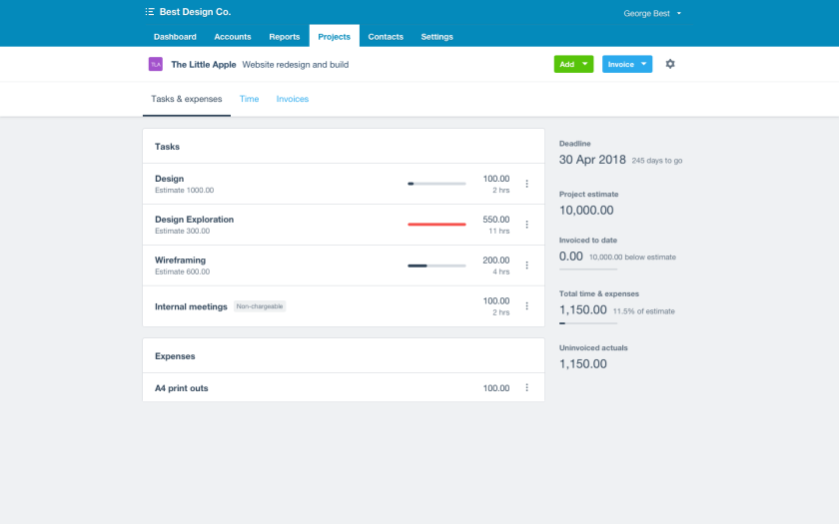Go to the Dashboard menu

tap(175, 36)
